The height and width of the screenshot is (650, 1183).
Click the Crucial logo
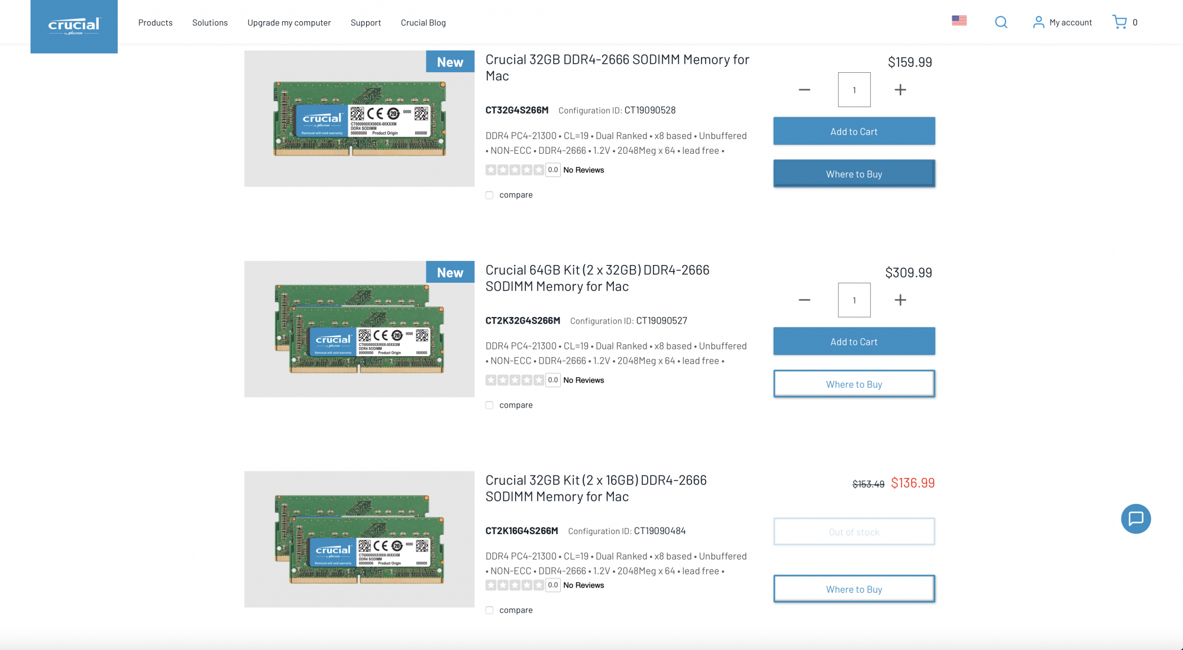(74, 26)
